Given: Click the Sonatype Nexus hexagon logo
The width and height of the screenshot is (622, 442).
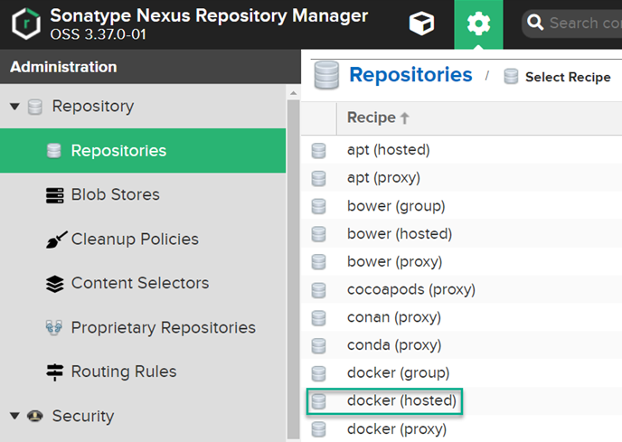Looking at the screenshot, I should [26, 24].
